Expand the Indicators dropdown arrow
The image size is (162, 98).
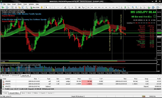(x=150, y=7)
